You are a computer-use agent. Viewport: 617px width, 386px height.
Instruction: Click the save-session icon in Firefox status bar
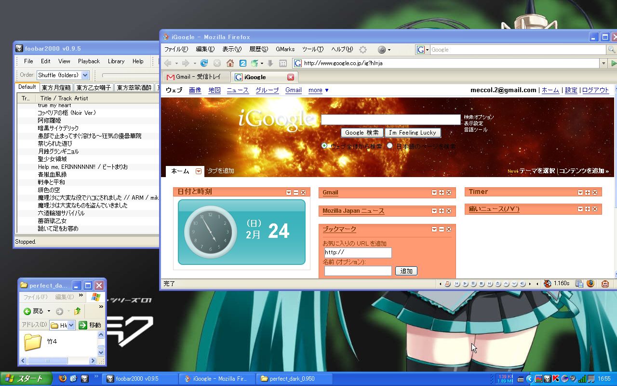[x=579, y=284]
